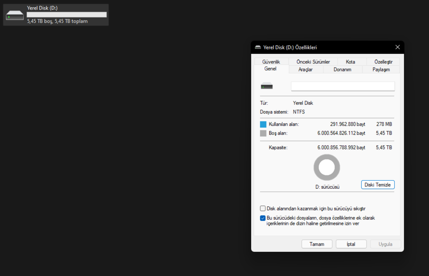Enable the drive compression checkbox
Image resolution: width=429 pixels, height=276 pixels.
point(263,208)
